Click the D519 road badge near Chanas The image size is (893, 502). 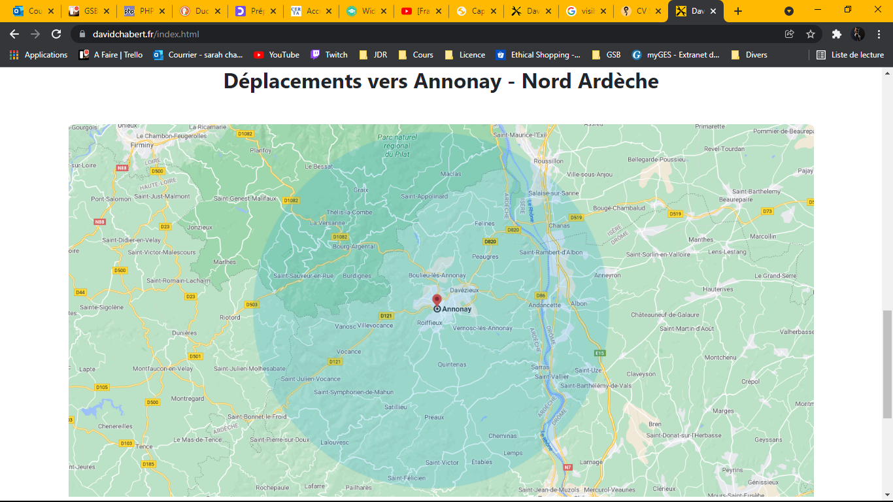pos(576,217)
